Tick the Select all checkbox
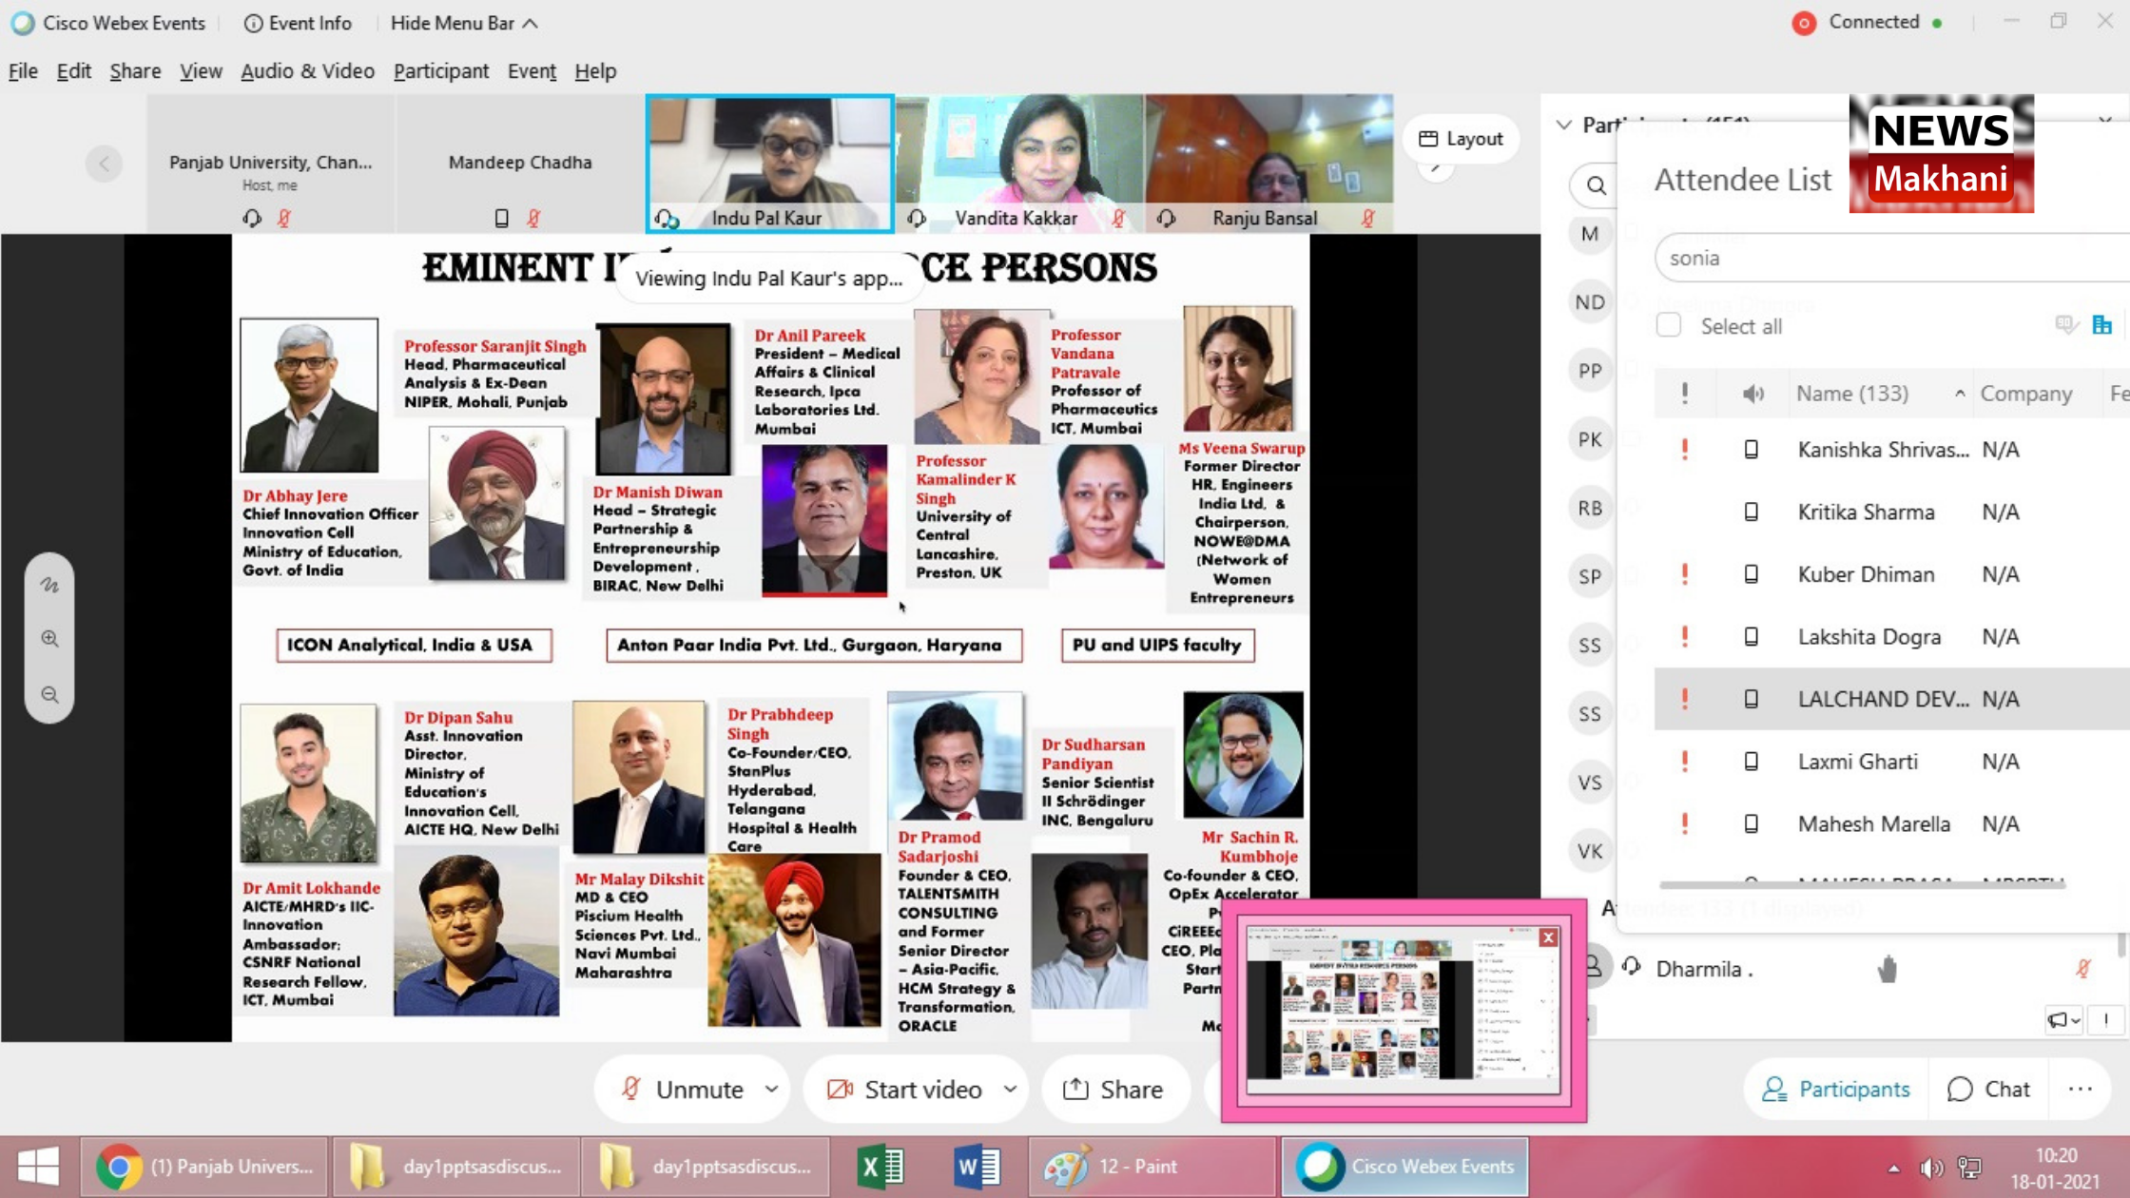The height and width of the screenshot is (1198, 2130). (1668, 326)
